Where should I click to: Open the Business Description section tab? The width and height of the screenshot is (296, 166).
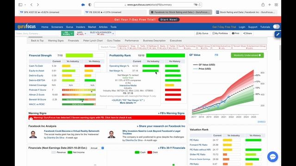(x=154, y=41)
